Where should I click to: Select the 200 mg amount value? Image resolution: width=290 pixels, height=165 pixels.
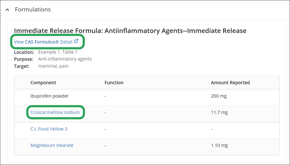pos(219,96)
